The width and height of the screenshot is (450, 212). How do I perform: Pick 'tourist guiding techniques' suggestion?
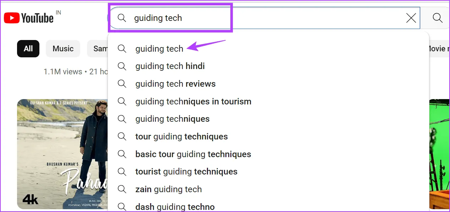pos(186,172)
